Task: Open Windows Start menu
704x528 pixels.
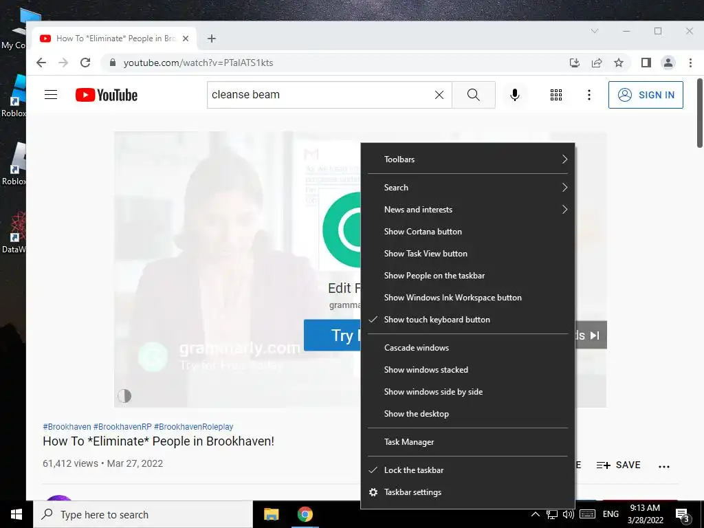Action: (16, 514)
